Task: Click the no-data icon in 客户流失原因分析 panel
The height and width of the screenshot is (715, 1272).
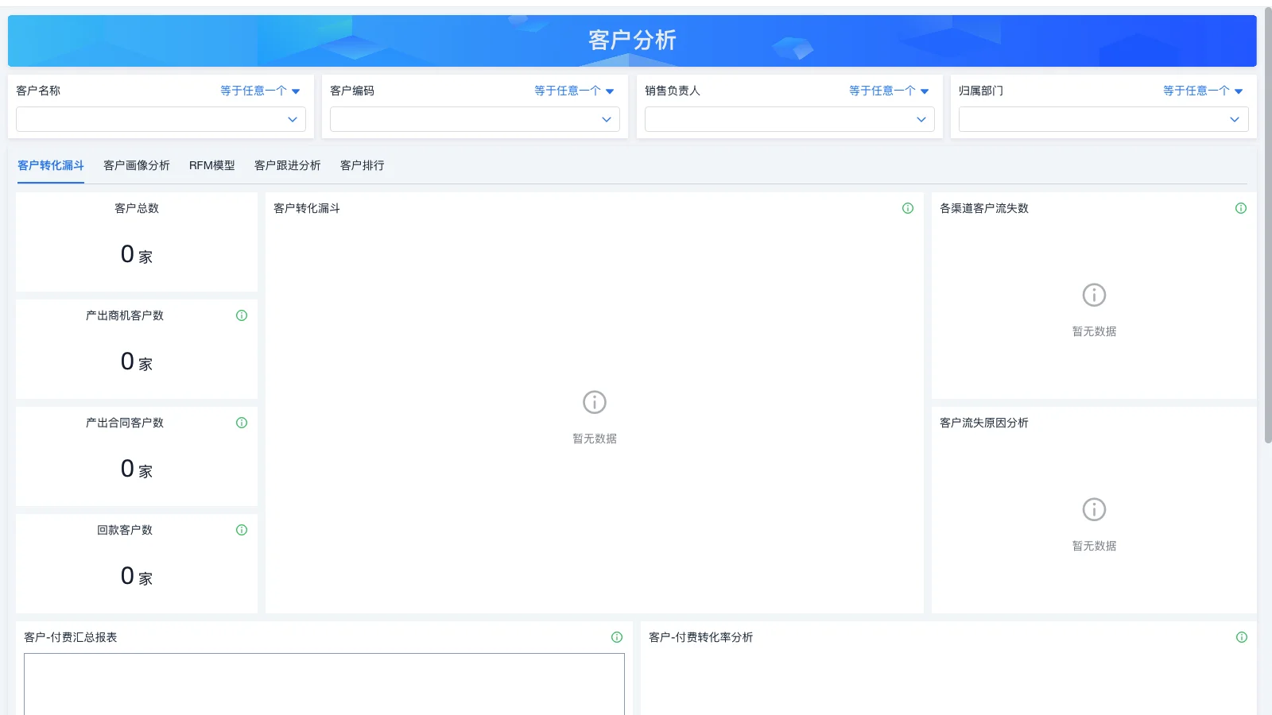Action: [x=1095, y=509]
